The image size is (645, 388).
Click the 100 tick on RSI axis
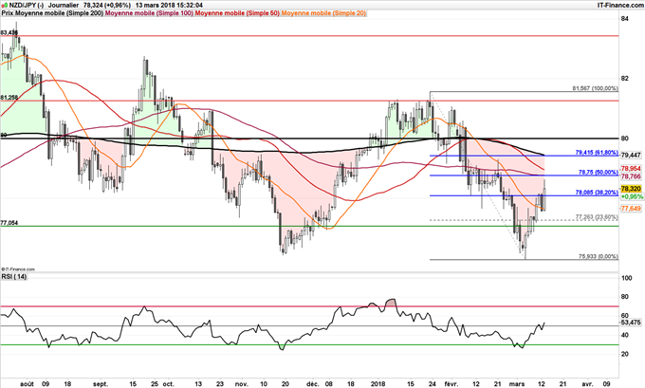(626, 278)
